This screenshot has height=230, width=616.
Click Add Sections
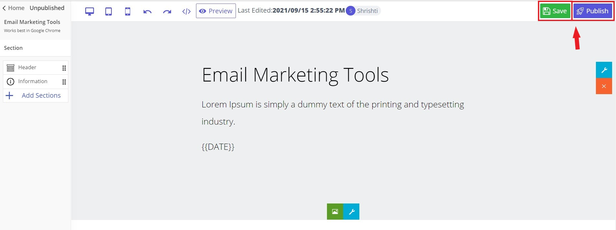(x=41, y=95)
